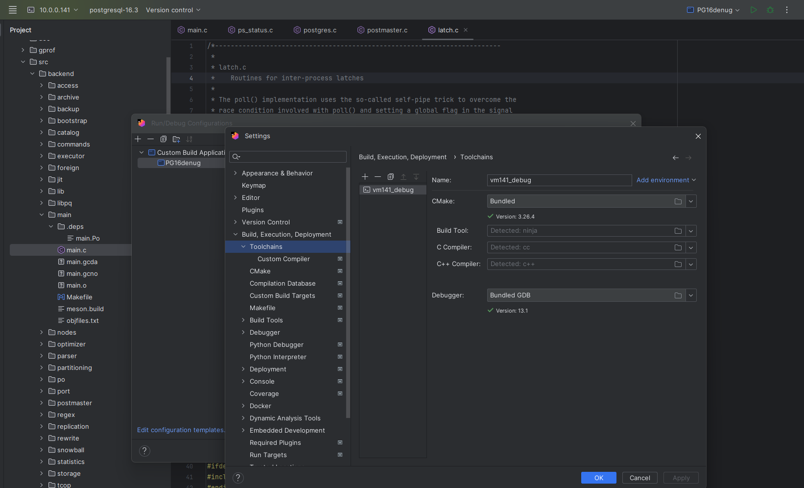Open the C Compiler dropdown

click(x=691, y=247)
